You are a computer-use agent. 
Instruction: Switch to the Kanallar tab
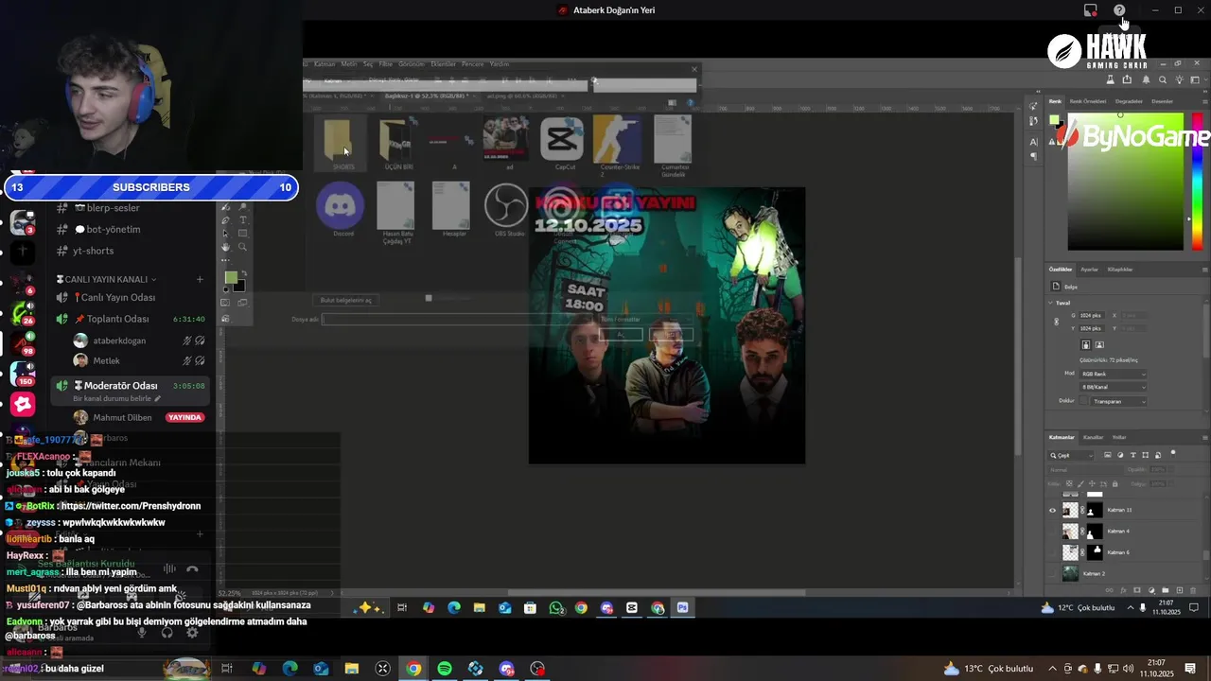[1093, 437]
